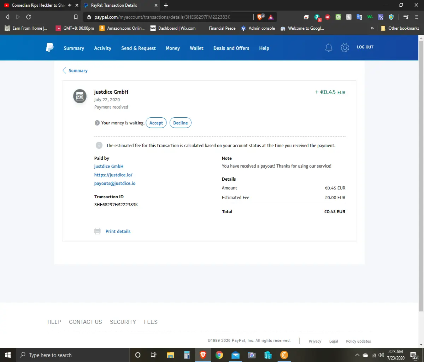
Task: Expand the hidden bookmarks chevron
Action: [372, 28]
